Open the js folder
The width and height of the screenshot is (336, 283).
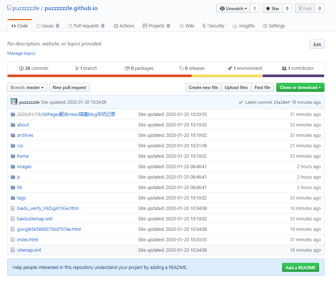(19, 177)
